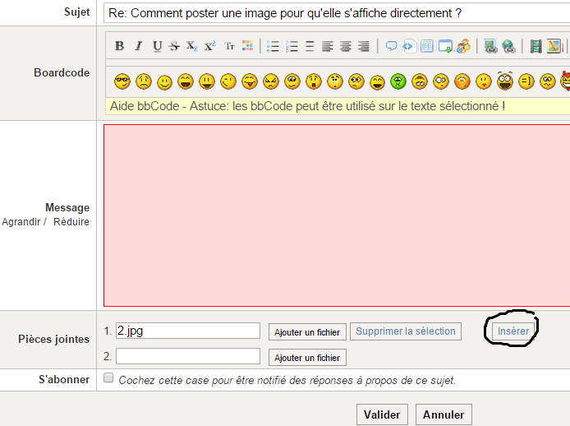Insert subscript text tag
This screenshot has width=570, height=426.
[192, 46]
